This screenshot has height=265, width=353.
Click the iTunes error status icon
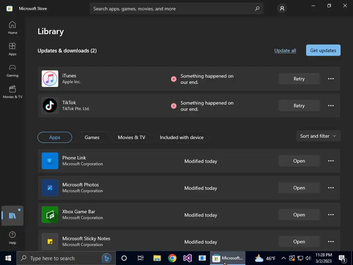click(x=174, y=79)
